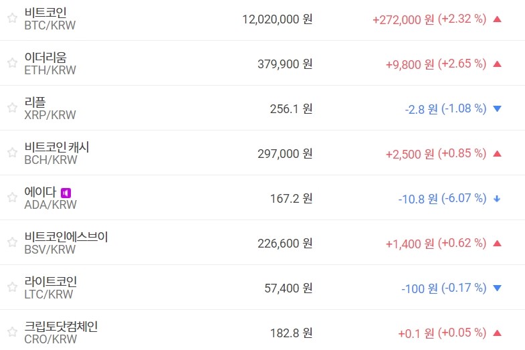Image resolution: width=525 pixels, height=350 pixels.
Task: Open the 비트코인 coin name link
Action: pyautogui.click(x=45, y=12)
